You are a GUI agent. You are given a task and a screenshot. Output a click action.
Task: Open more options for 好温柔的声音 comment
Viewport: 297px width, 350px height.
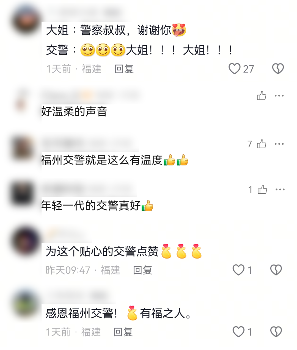coord(279,96)
